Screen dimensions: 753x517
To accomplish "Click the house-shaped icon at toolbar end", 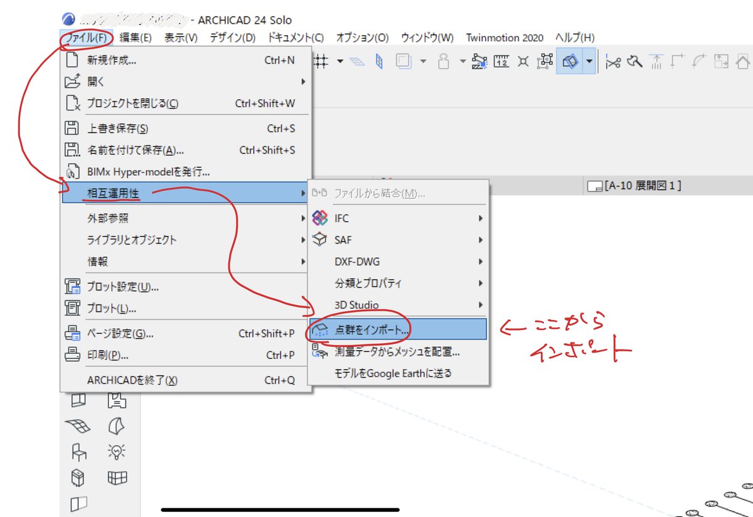I will tap(743, 61).
